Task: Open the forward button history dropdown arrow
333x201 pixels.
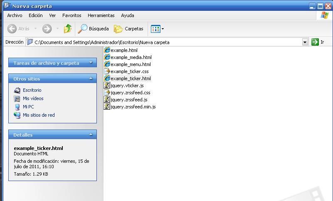Action: [x=57, y=29]
